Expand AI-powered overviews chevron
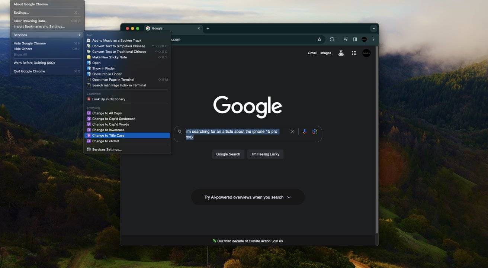The image size is (488, 268). click(x=289, y=197)
